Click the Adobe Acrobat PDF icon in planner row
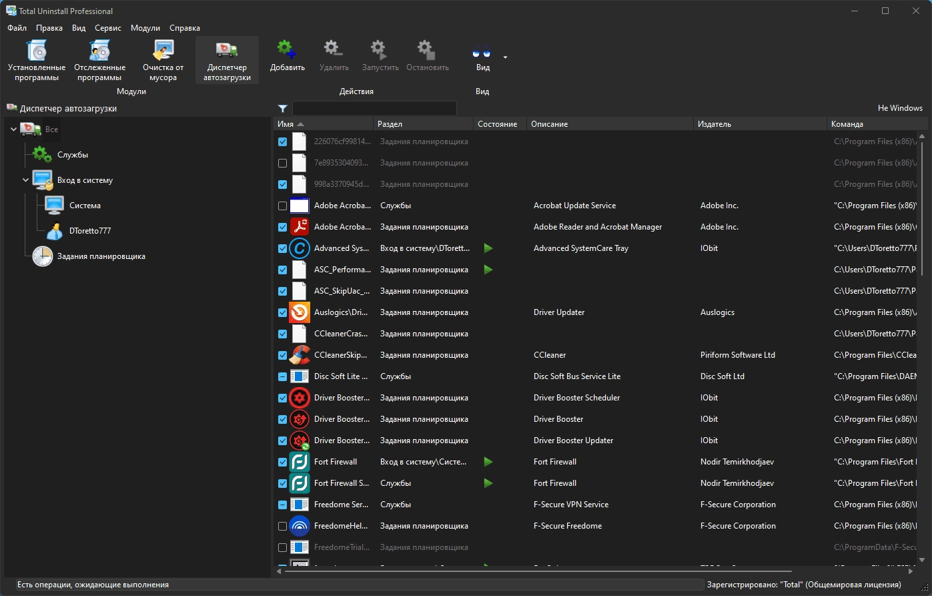 pos(300,227)
